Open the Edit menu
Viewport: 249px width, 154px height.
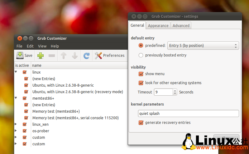click(x=30, y=46)
